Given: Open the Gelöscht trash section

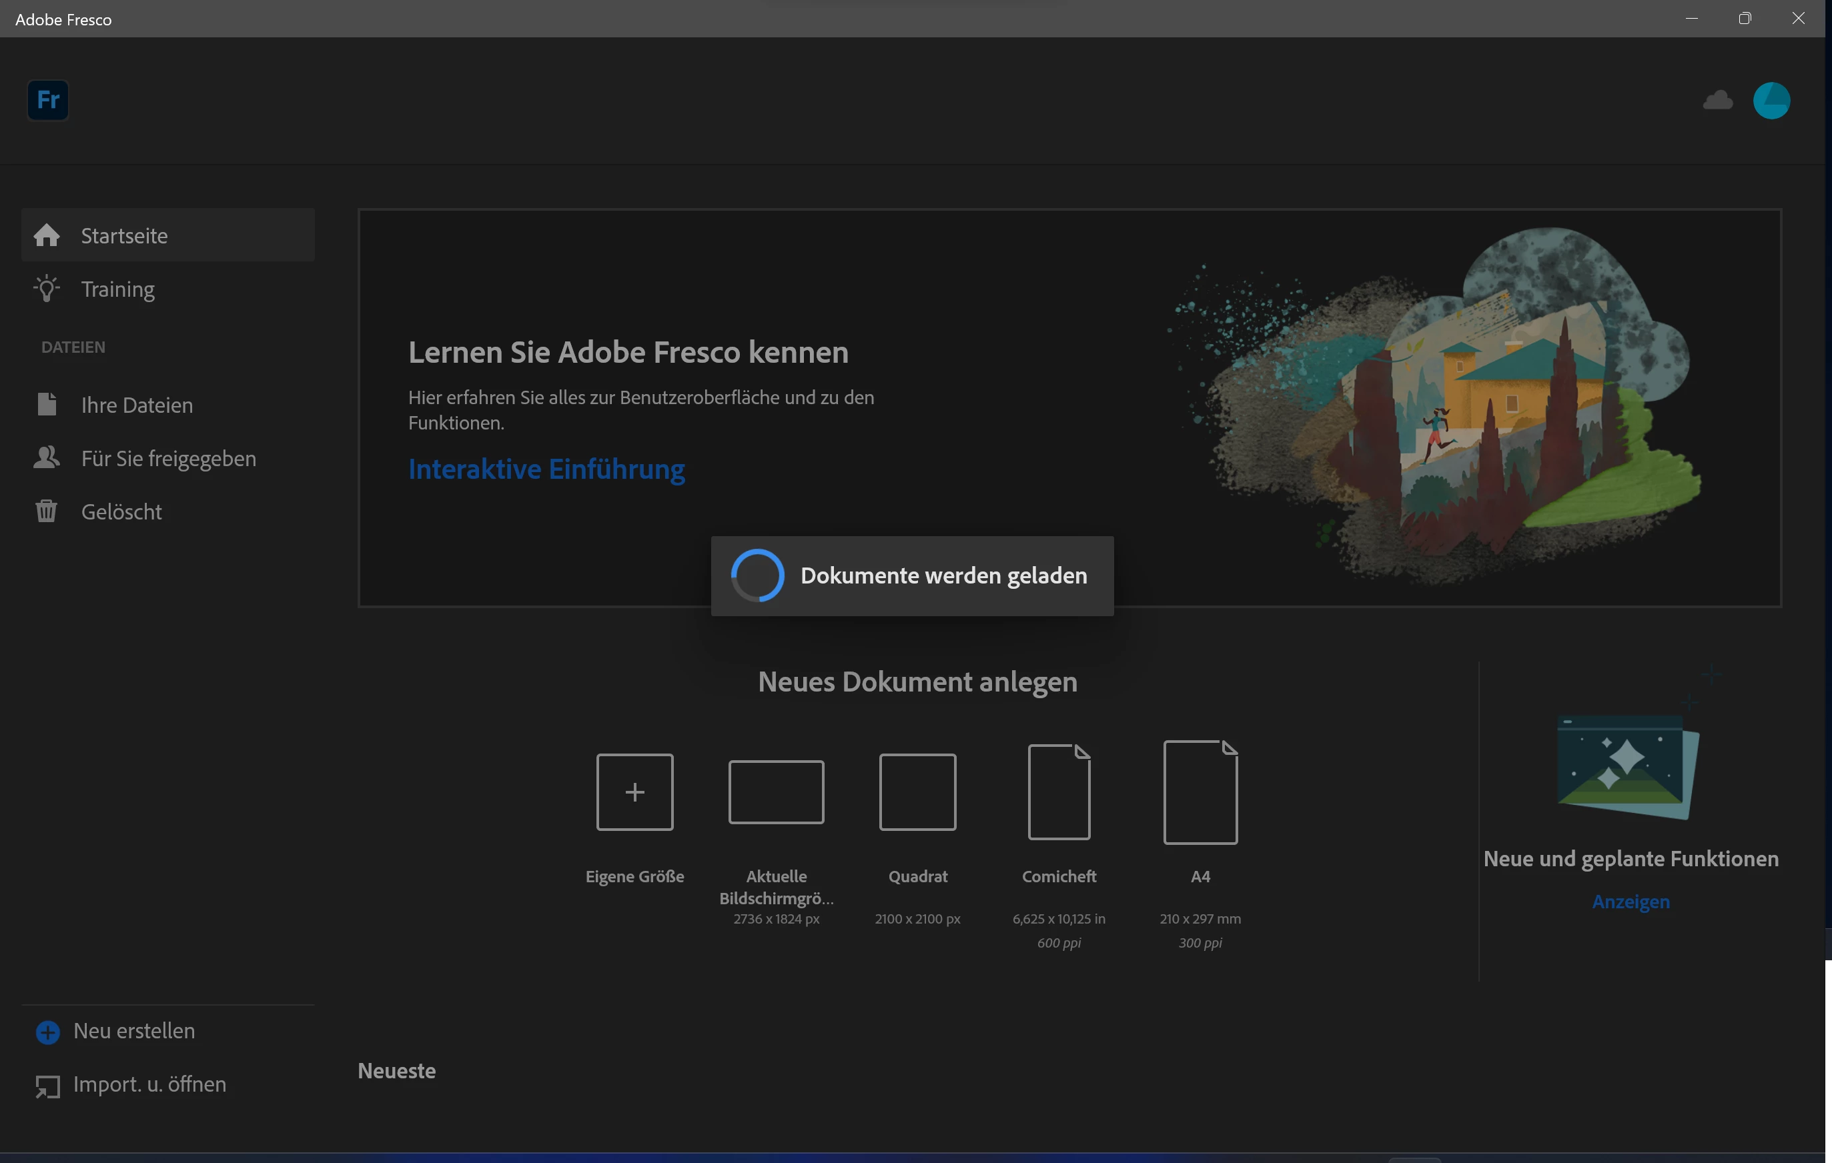Looking at the screenshot, I should click(x=121, y=512).
